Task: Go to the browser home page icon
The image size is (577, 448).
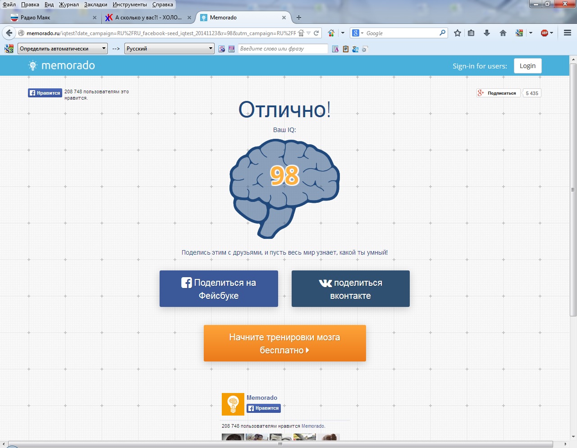Action: [x=503, y=33]
